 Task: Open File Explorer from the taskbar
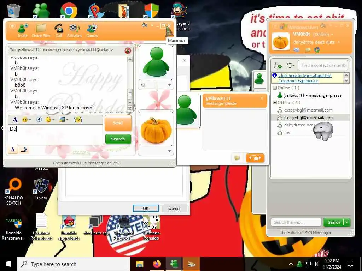(139, 264)
